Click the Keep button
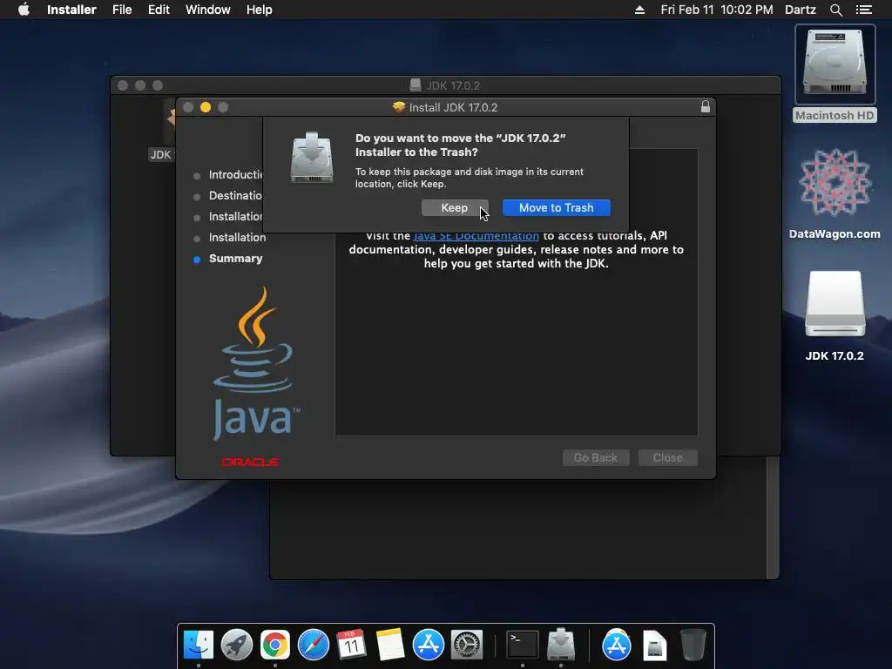This screenshot has height=669, width=892. (454, 207)
